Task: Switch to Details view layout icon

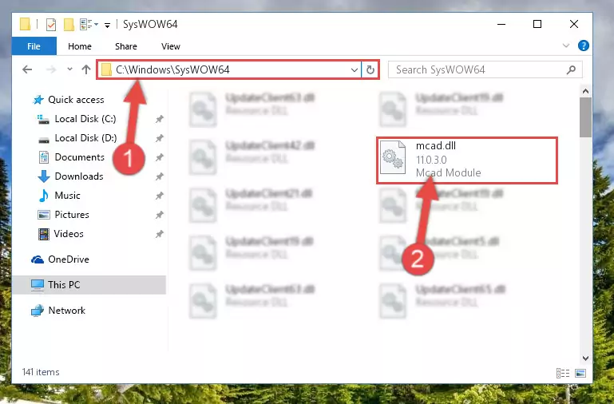Action: pyautogui.click(x=563, y=373)
